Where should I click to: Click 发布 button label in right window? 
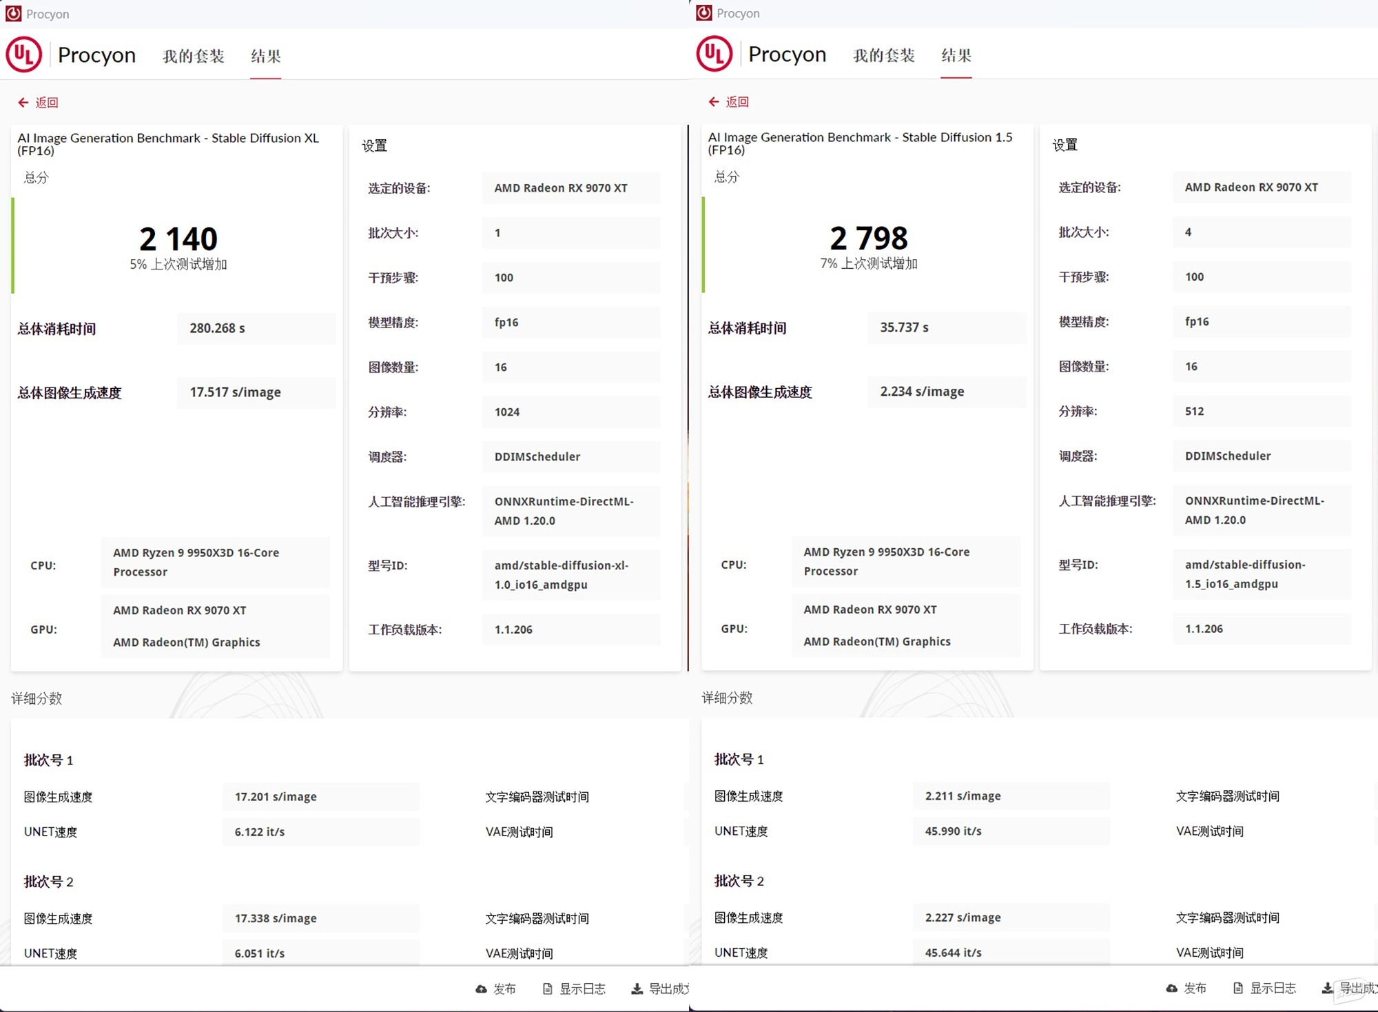(1195, 989)
